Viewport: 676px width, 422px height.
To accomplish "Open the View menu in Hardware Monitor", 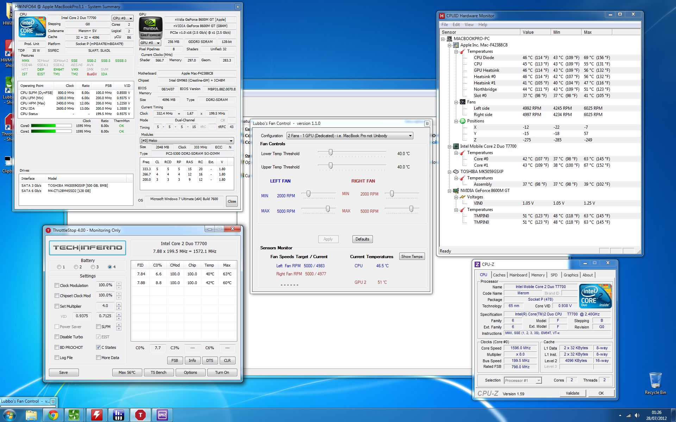I will click(x=469, y=25).
